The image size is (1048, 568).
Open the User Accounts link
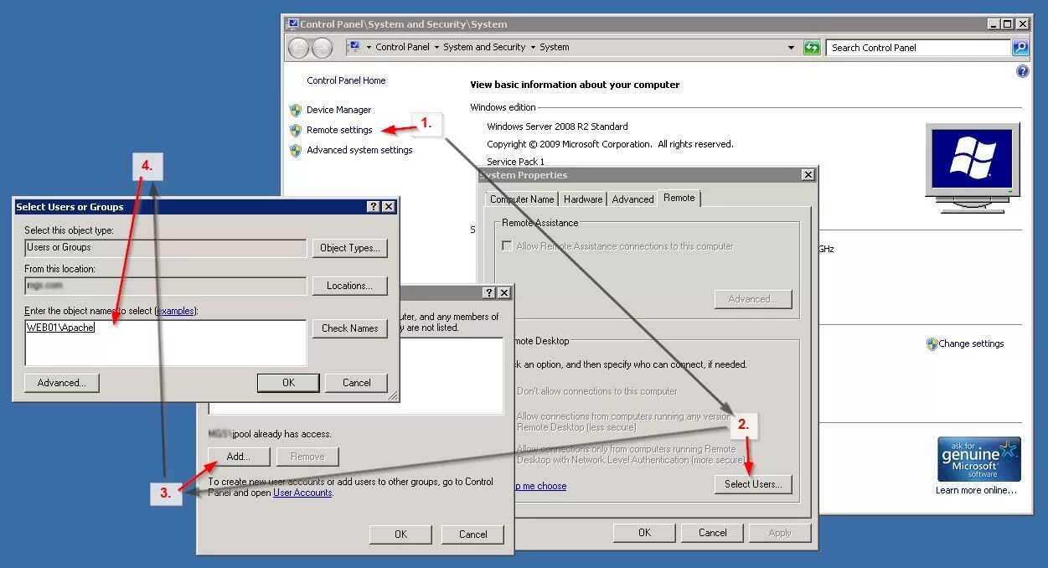(302, 493)
